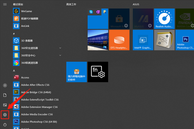Open the Adobe Photoshop CS tile

click(185, 40)
